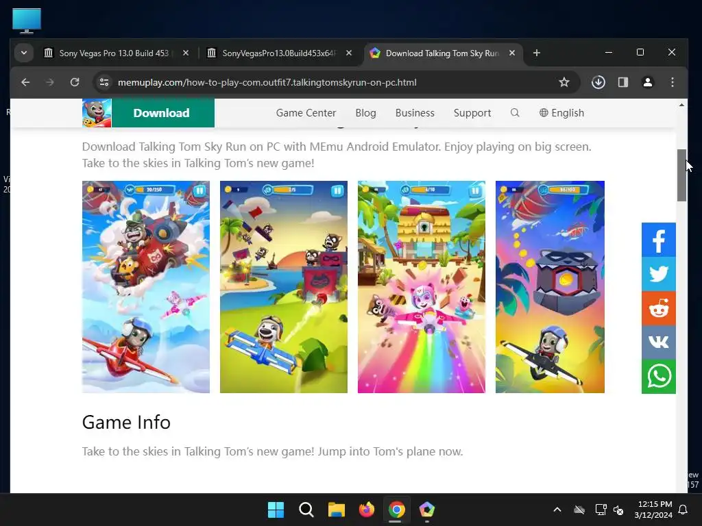This screenshot has height=526, width=702.
Task: Close the SonyVegasPro13.0Build453x64 tab
Action: pos(349,53)
